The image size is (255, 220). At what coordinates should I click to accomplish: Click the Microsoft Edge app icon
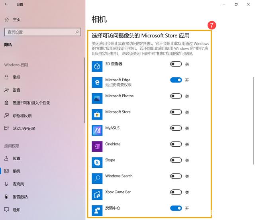[97, 82]
